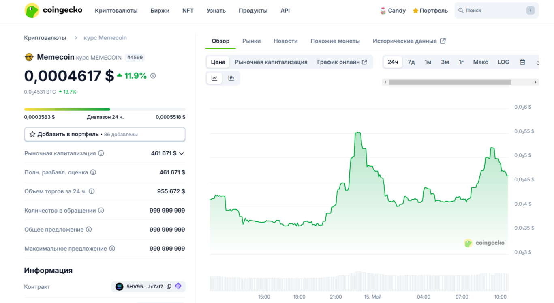The width and height of the screenshot is (554, 303).
Task: Click the Candy gift icon
Action: [x=383, y=11]
